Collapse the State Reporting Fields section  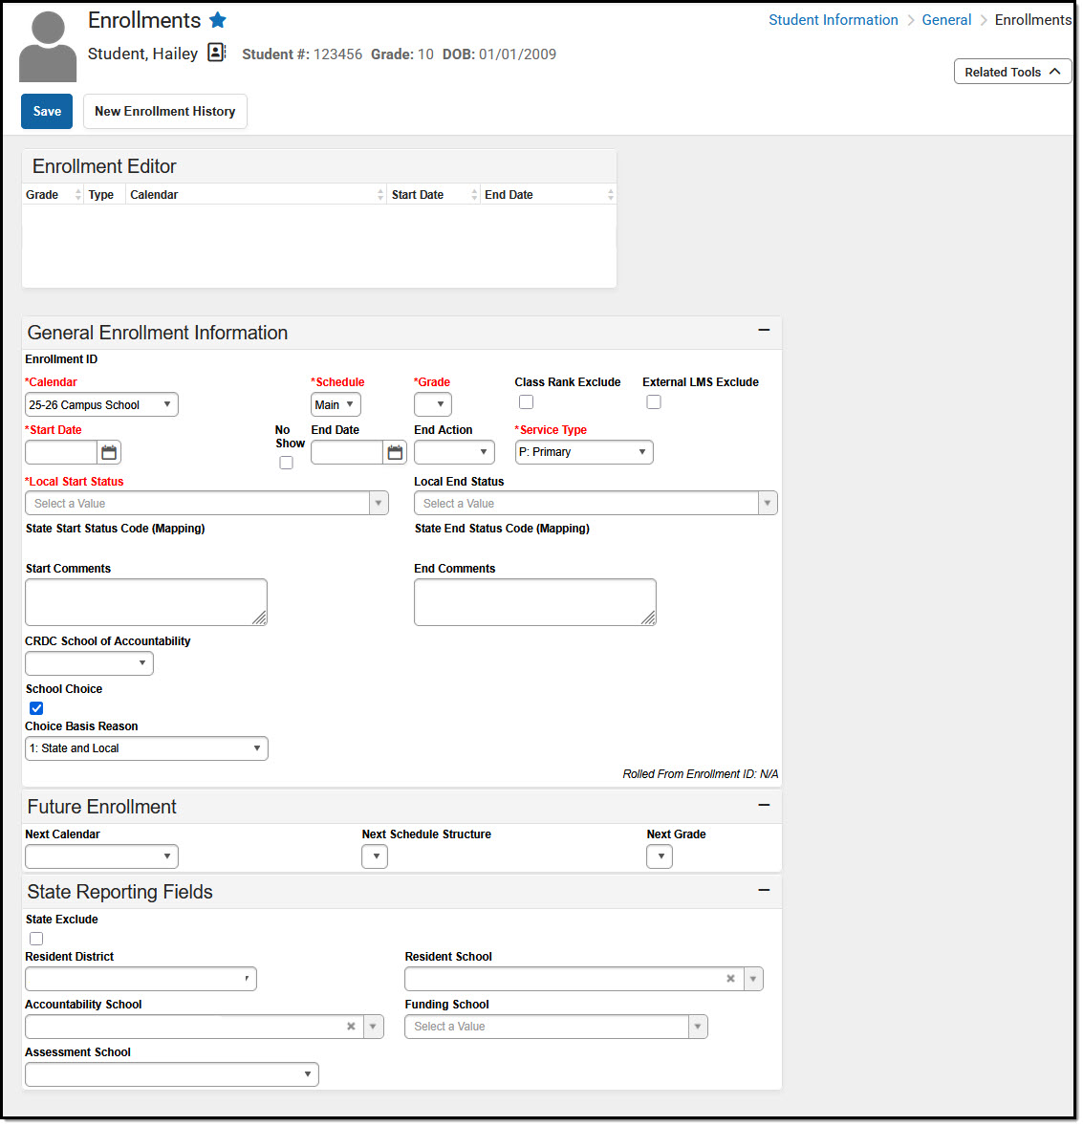764,890
